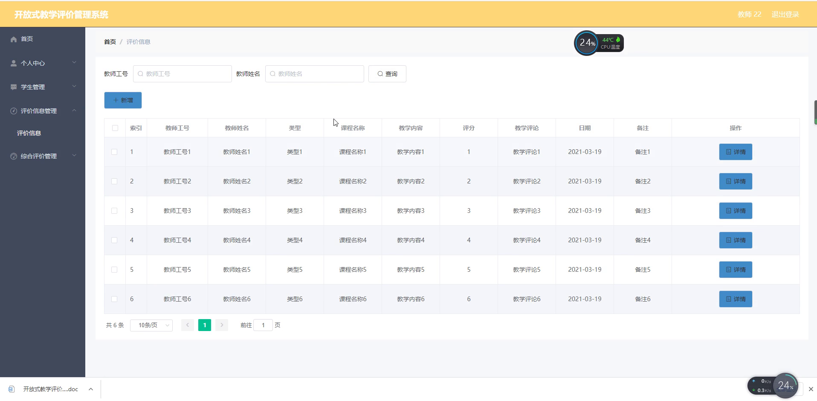
Task: Expand the 个人中心 menu chevron
Action: (x=74, y=63)
